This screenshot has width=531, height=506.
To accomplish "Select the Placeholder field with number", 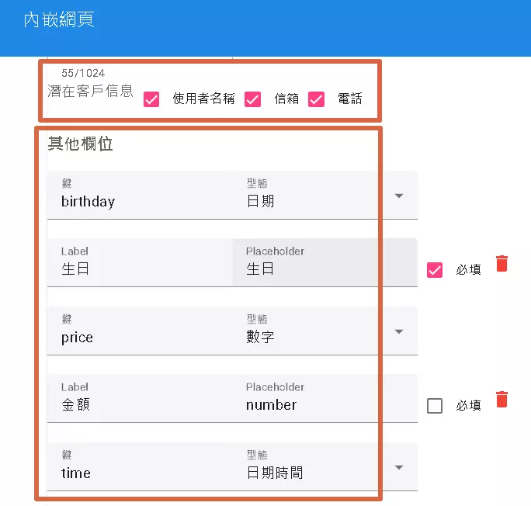I will coord(324,405).
